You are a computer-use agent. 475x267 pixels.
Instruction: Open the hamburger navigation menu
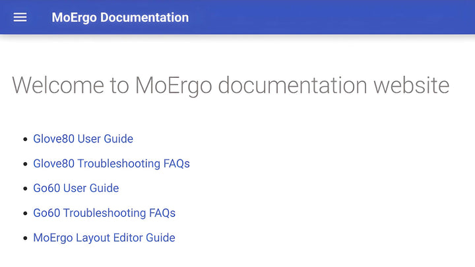coord(20,17)
